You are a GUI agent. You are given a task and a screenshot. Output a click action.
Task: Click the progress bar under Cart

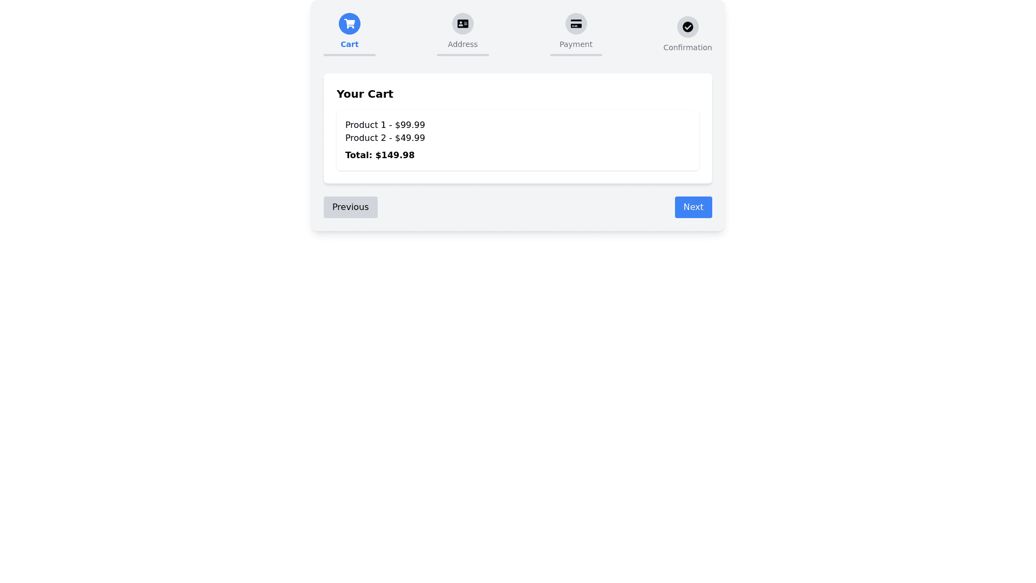tap(349, 55)
